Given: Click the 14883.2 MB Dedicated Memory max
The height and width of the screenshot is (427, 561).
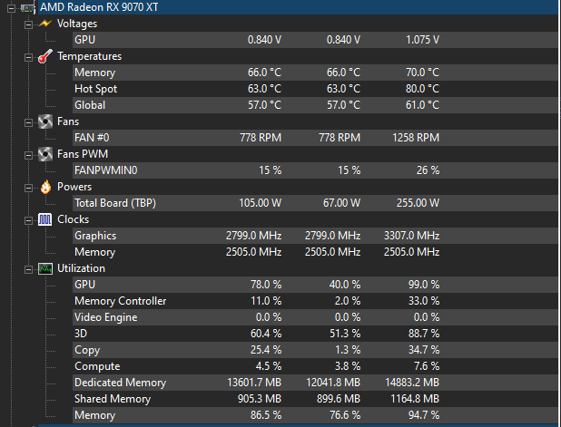Looking at the screenshot, I should pos(412,383).
